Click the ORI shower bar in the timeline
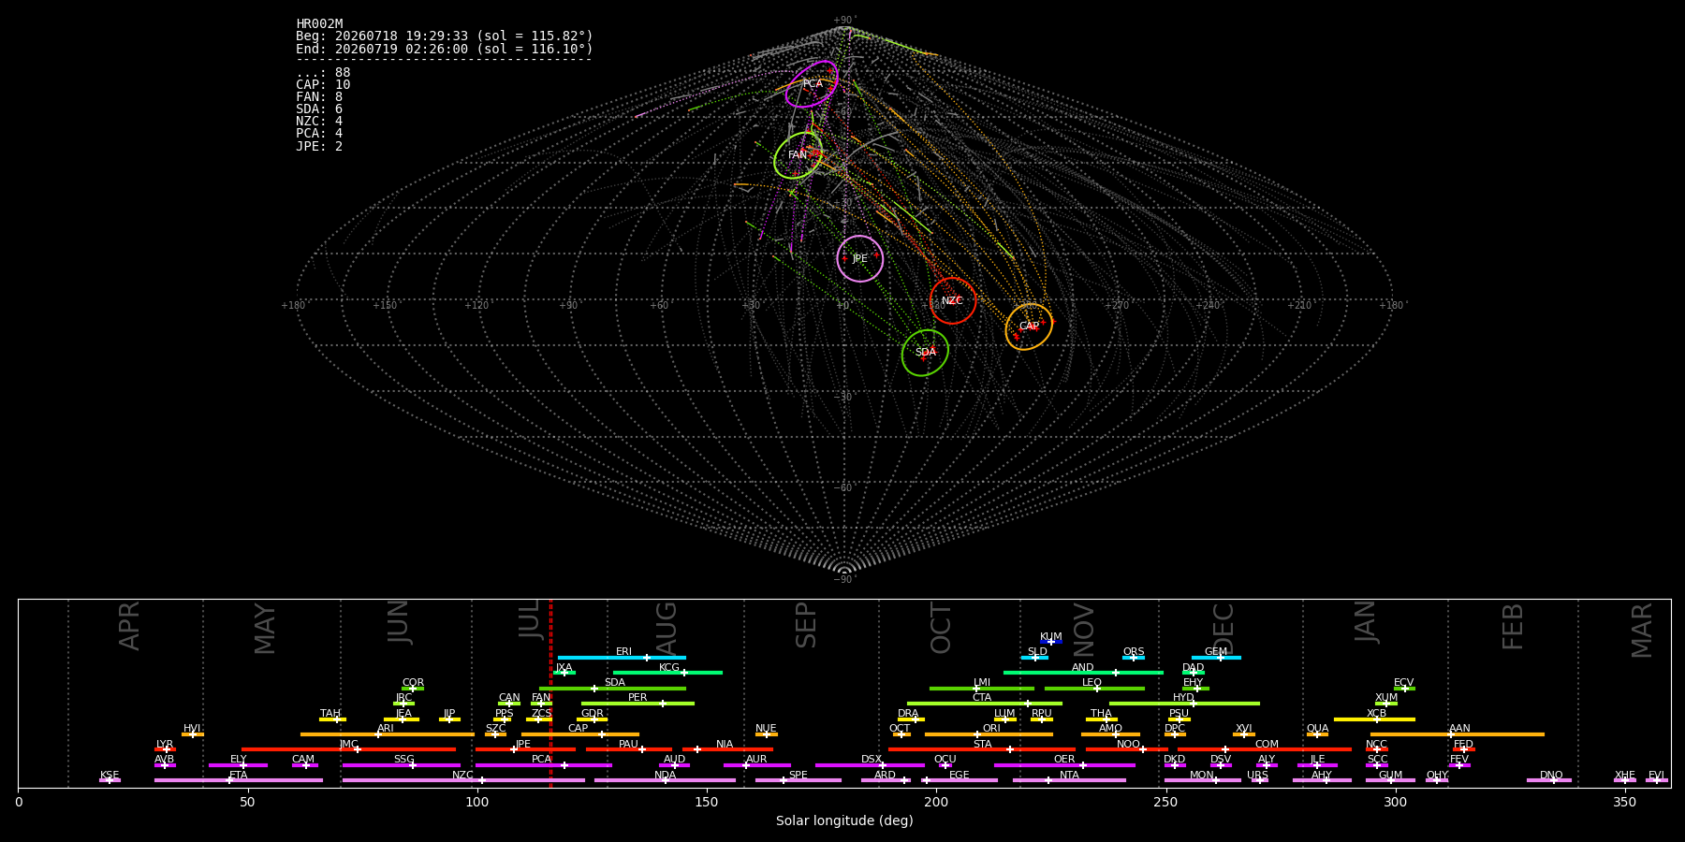The width and height of the screenshot is (1685, 842). click(989, 734)
